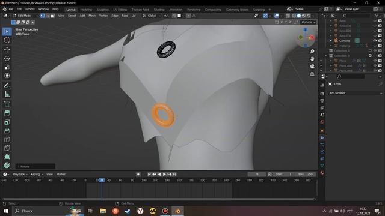Open the Modifiers wrench properties tab
385x216 pixels.
coord(322,138)
